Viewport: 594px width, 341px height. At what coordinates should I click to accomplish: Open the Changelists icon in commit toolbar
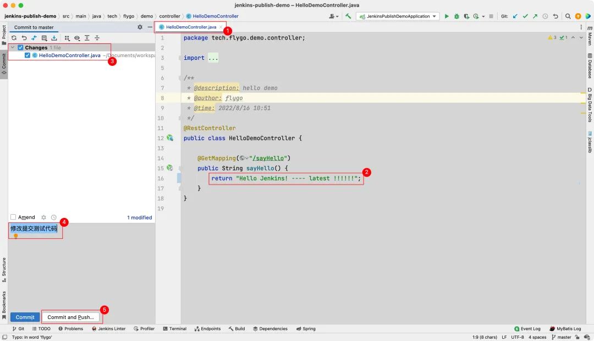(x=45, y=38)
